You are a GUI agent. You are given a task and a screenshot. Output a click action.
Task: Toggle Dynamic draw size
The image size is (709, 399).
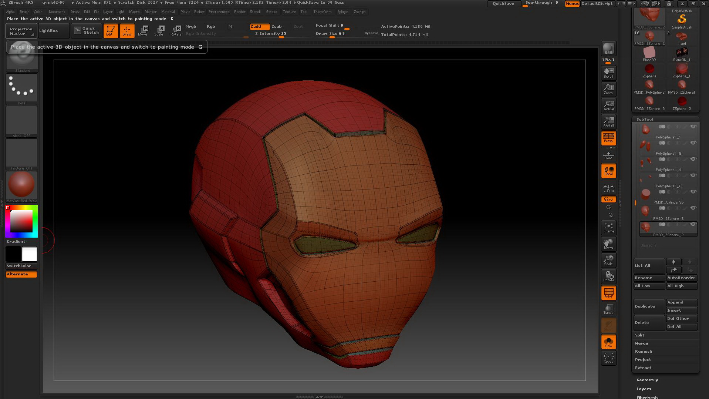[x=371, y=33]
